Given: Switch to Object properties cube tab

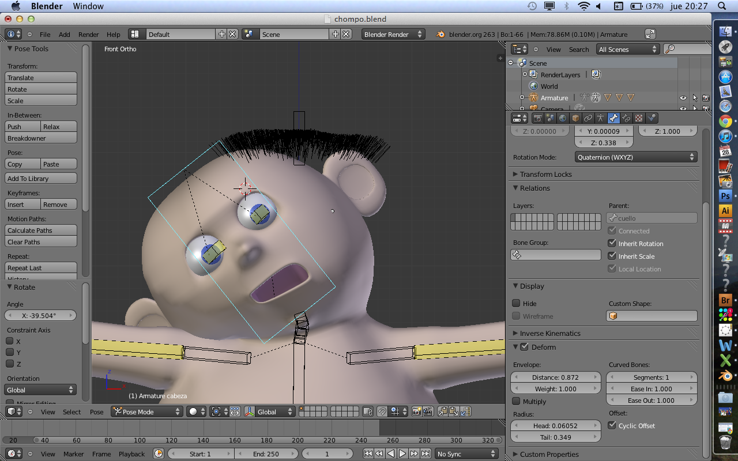Looking at the screenshot, I should (x=575, y=118).
